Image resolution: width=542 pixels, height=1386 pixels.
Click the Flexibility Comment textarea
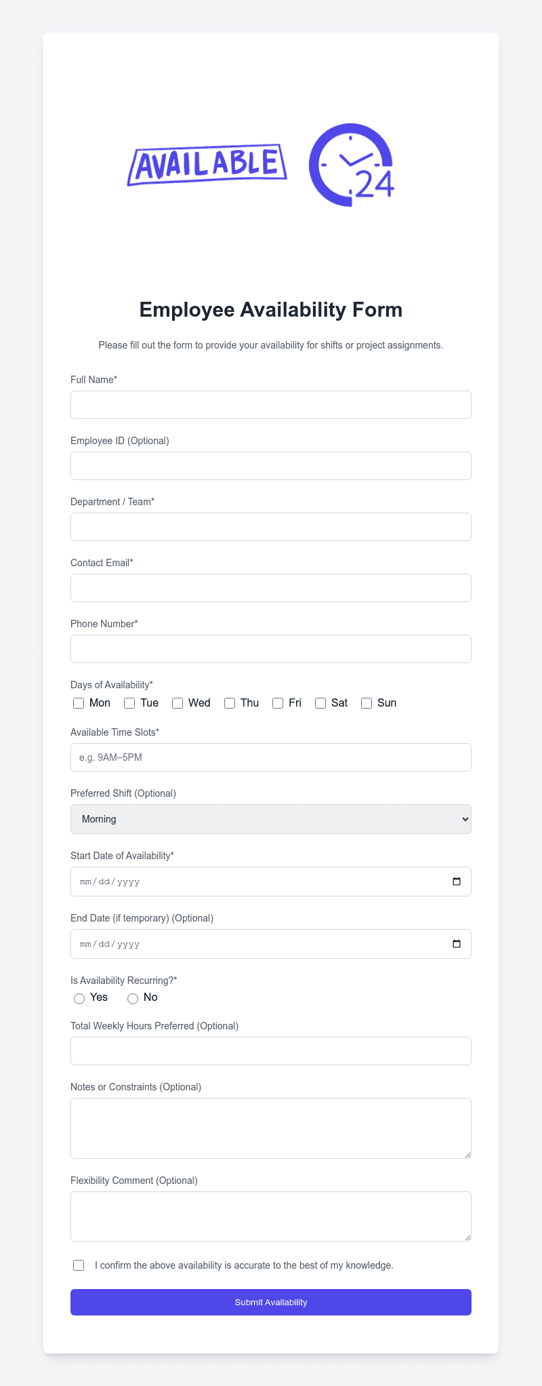tap(270, 1216)
